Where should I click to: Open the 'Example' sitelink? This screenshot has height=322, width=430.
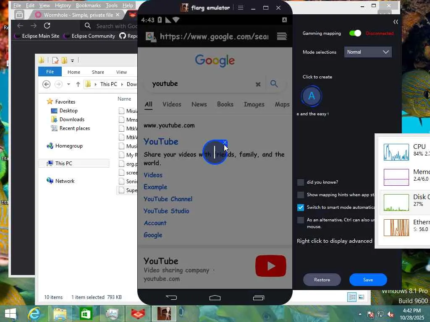[x=155, y=187]
